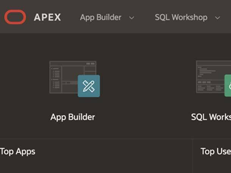This screenshot has height=173, width=231.
Task: Click the top bar of App Builder wireframe
Action: point(73,63)
